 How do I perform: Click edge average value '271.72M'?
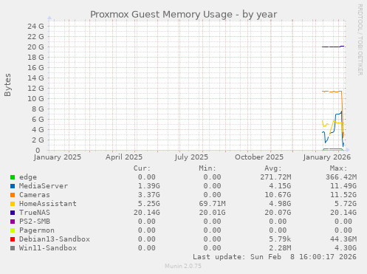pyautogui.click(x=275, y=177)
